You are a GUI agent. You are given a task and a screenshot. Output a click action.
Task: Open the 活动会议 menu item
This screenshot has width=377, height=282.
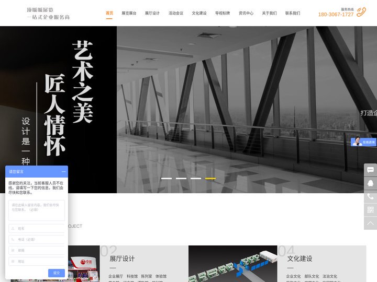176,13
